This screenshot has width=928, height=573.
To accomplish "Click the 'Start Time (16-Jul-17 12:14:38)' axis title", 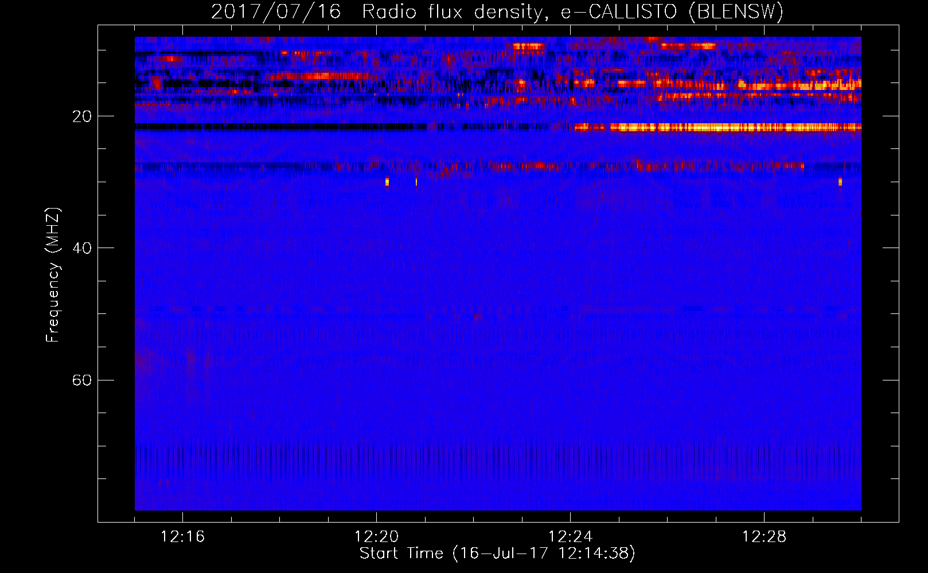I will tap(497, 554).
